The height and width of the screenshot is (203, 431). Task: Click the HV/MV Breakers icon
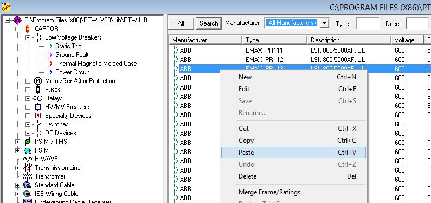click(x=38, y=107)
